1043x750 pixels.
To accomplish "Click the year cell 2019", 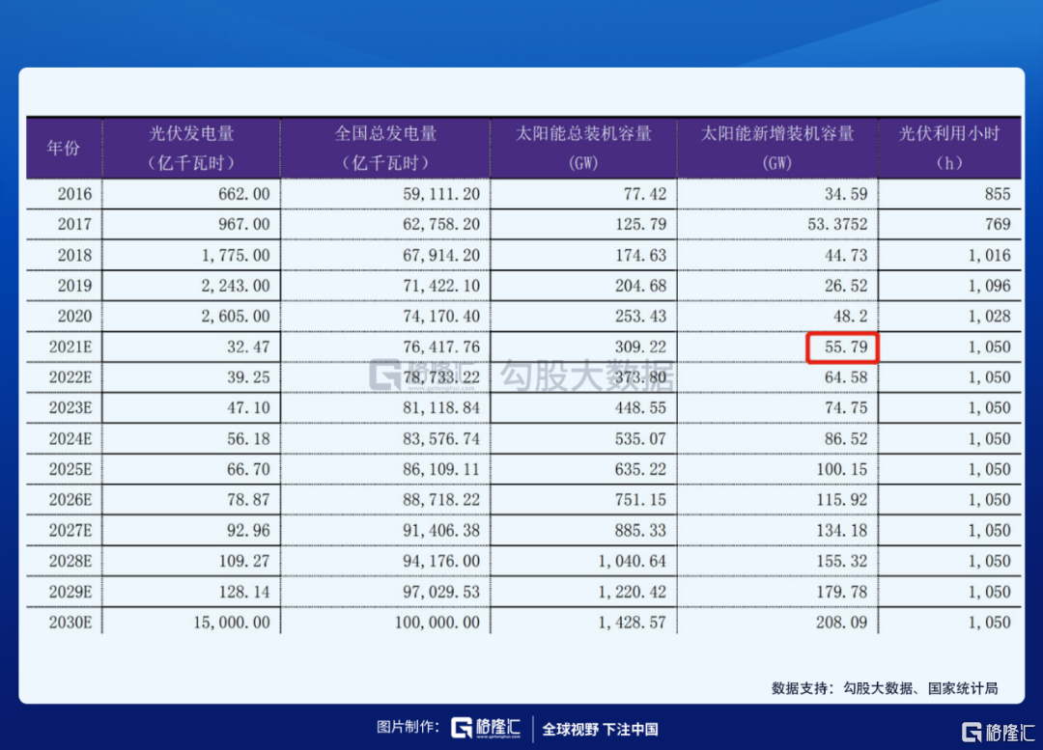I will click(74, 286).
